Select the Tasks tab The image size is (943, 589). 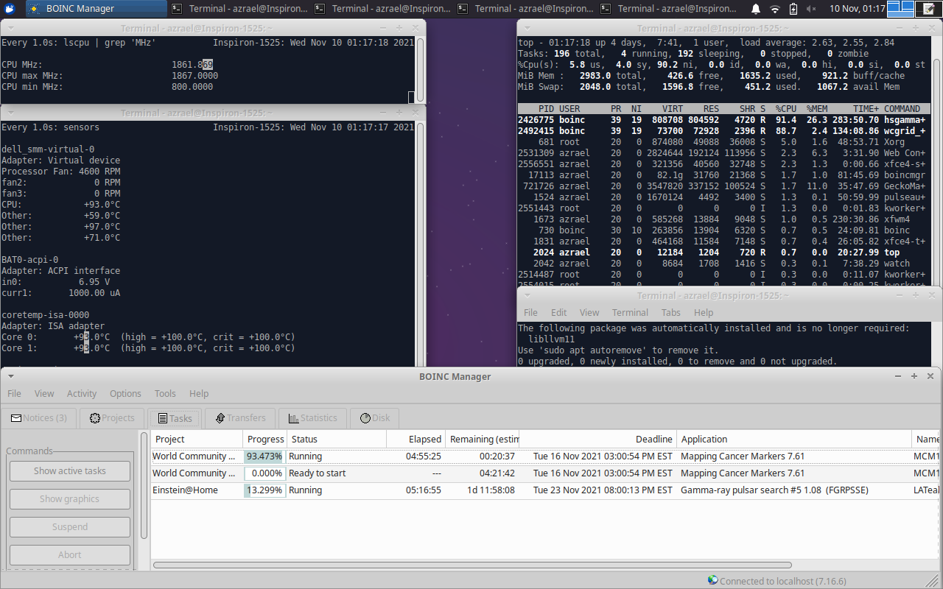click(x=174, y=418)
